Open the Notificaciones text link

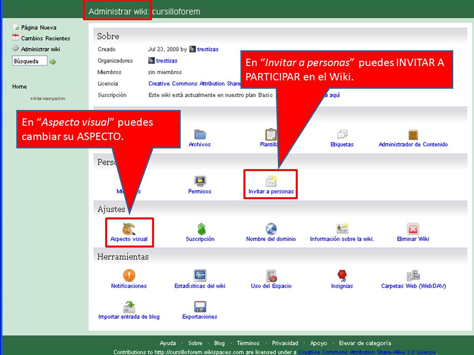[x=129, y=286]
